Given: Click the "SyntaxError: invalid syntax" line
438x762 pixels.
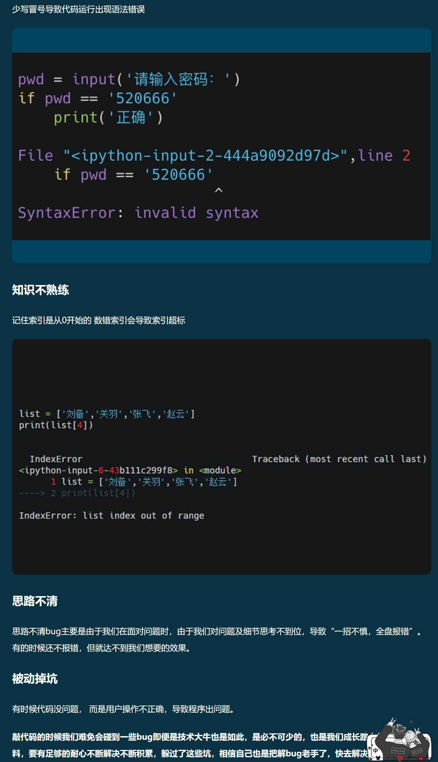Looking at the screenshot, I should coord(138,213).
